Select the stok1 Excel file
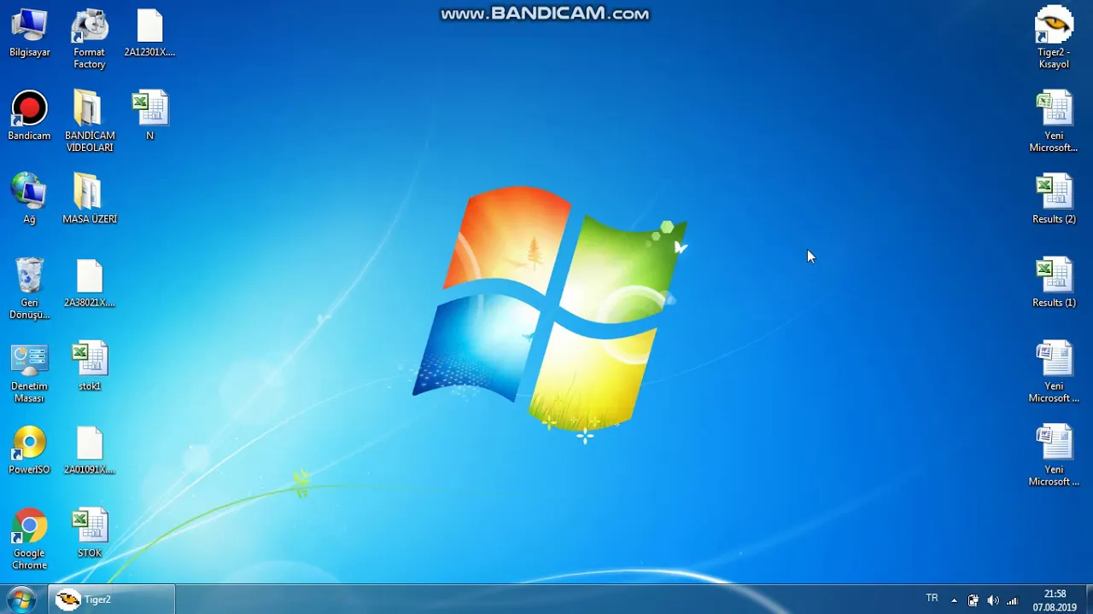Image resolution: width=1093 pixels, height=614 pixels. (89, 366)
